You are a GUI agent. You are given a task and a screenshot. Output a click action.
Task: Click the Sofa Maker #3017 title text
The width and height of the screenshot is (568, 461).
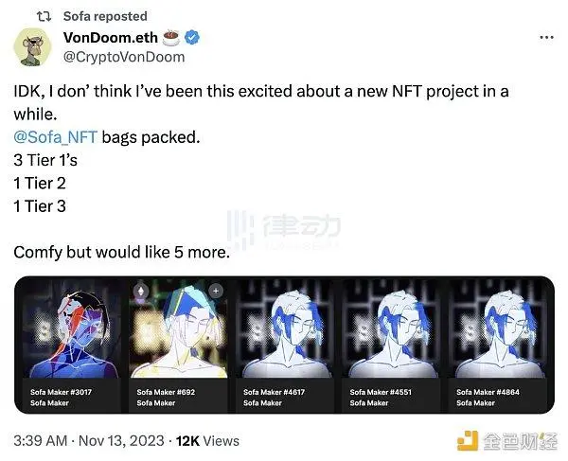61,392
